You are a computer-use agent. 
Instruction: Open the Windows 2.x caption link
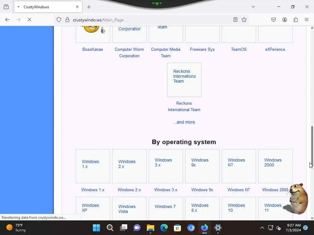(129, 190)
